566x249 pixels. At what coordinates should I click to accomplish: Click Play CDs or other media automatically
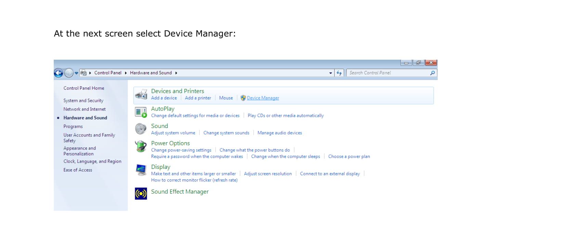click(x=286, y=116)
